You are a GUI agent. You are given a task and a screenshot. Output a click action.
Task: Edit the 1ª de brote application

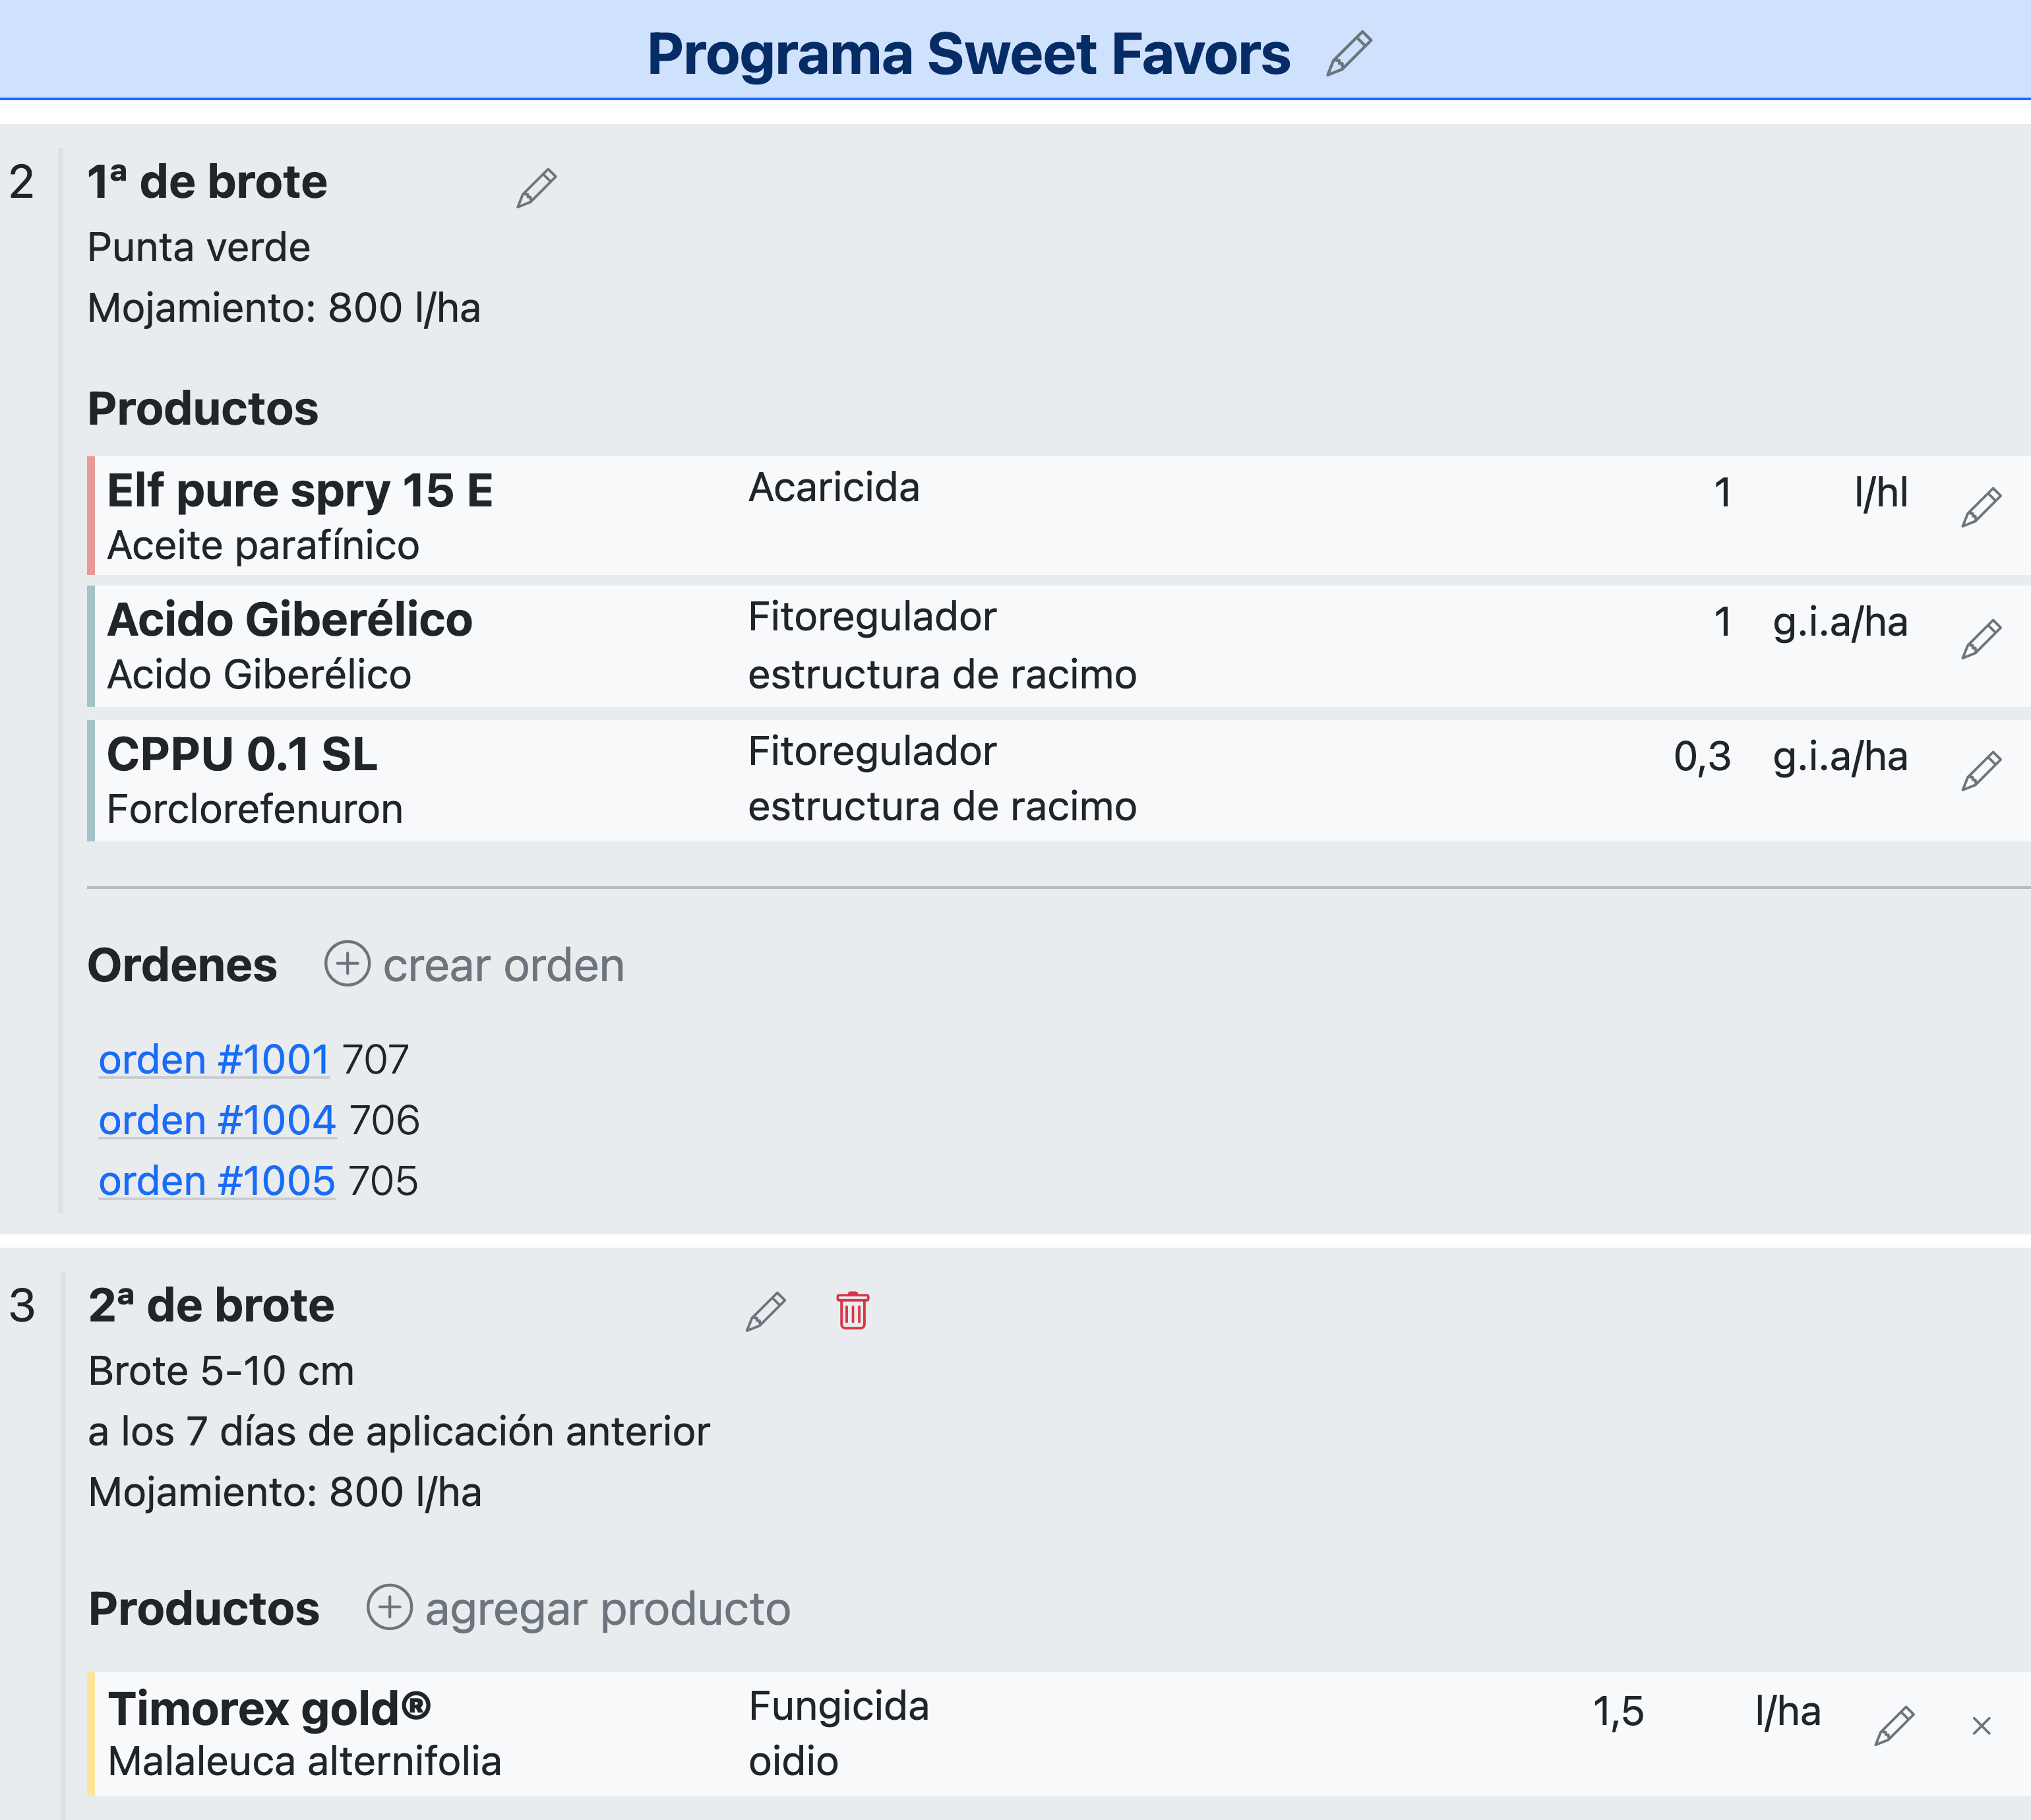[x=536, y=188]
